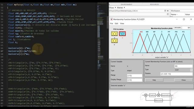194x109 pixels.
Task: Click the Matlab folder in the path breadcrumb
Action: pyautogui.click(x=120, y=8)
